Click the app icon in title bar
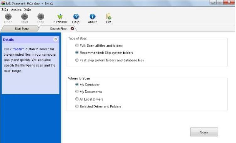236x143 pixels. point(3,3)
